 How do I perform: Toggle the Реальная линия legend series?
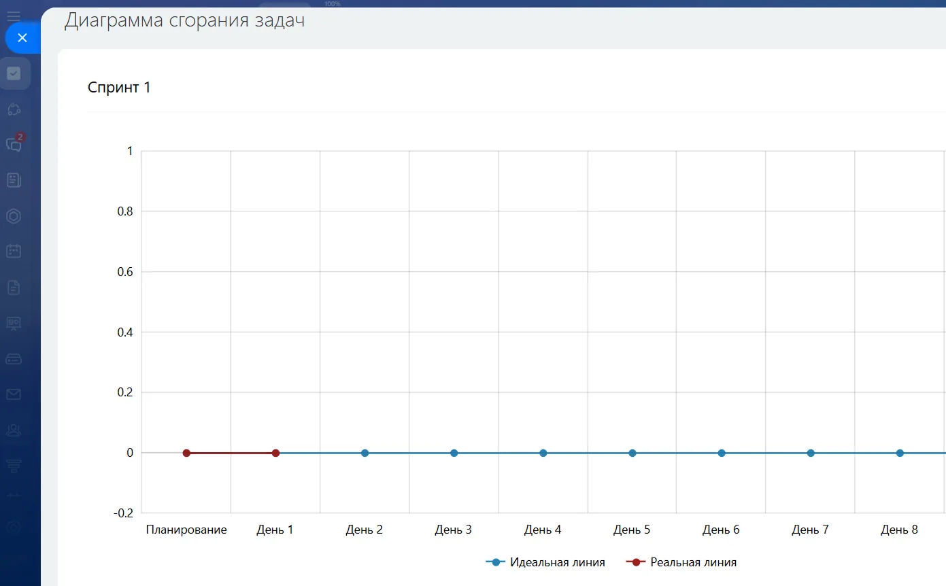(x=681, y=562)
